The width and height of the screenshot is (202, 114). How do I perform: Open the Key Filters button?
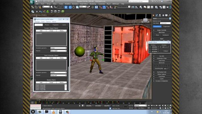pyautogui.click(x=141, y=108)
